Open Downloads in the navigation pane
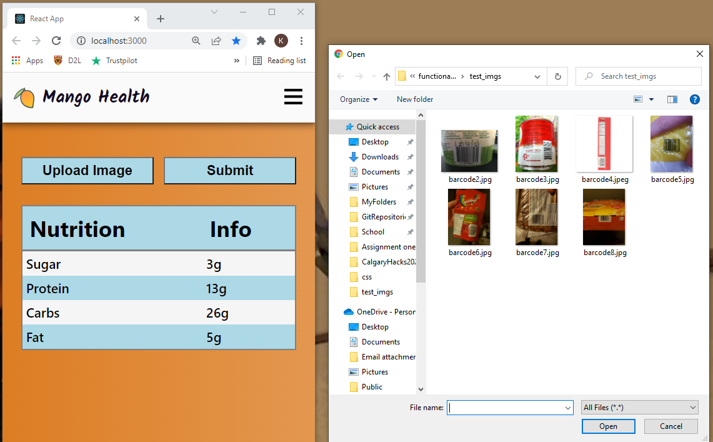The width and height of the screenshot is (713, 442). pyautogui.click(x=380, y=157)
